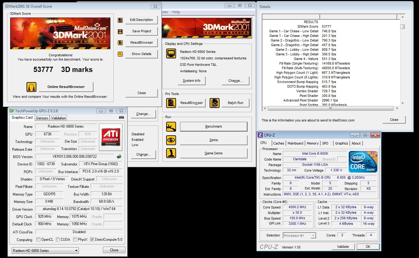Enable the OpenCL checkbox

pyautogui.click(x=39, y=240)
